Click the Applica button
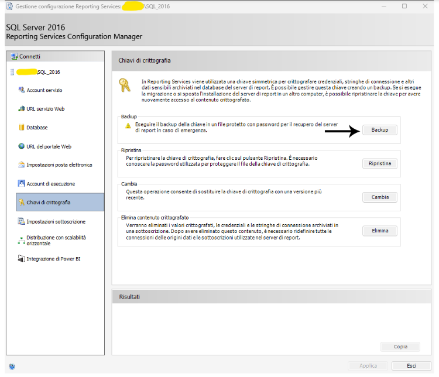This screenshot has width=439, height=377. (368, 366)
